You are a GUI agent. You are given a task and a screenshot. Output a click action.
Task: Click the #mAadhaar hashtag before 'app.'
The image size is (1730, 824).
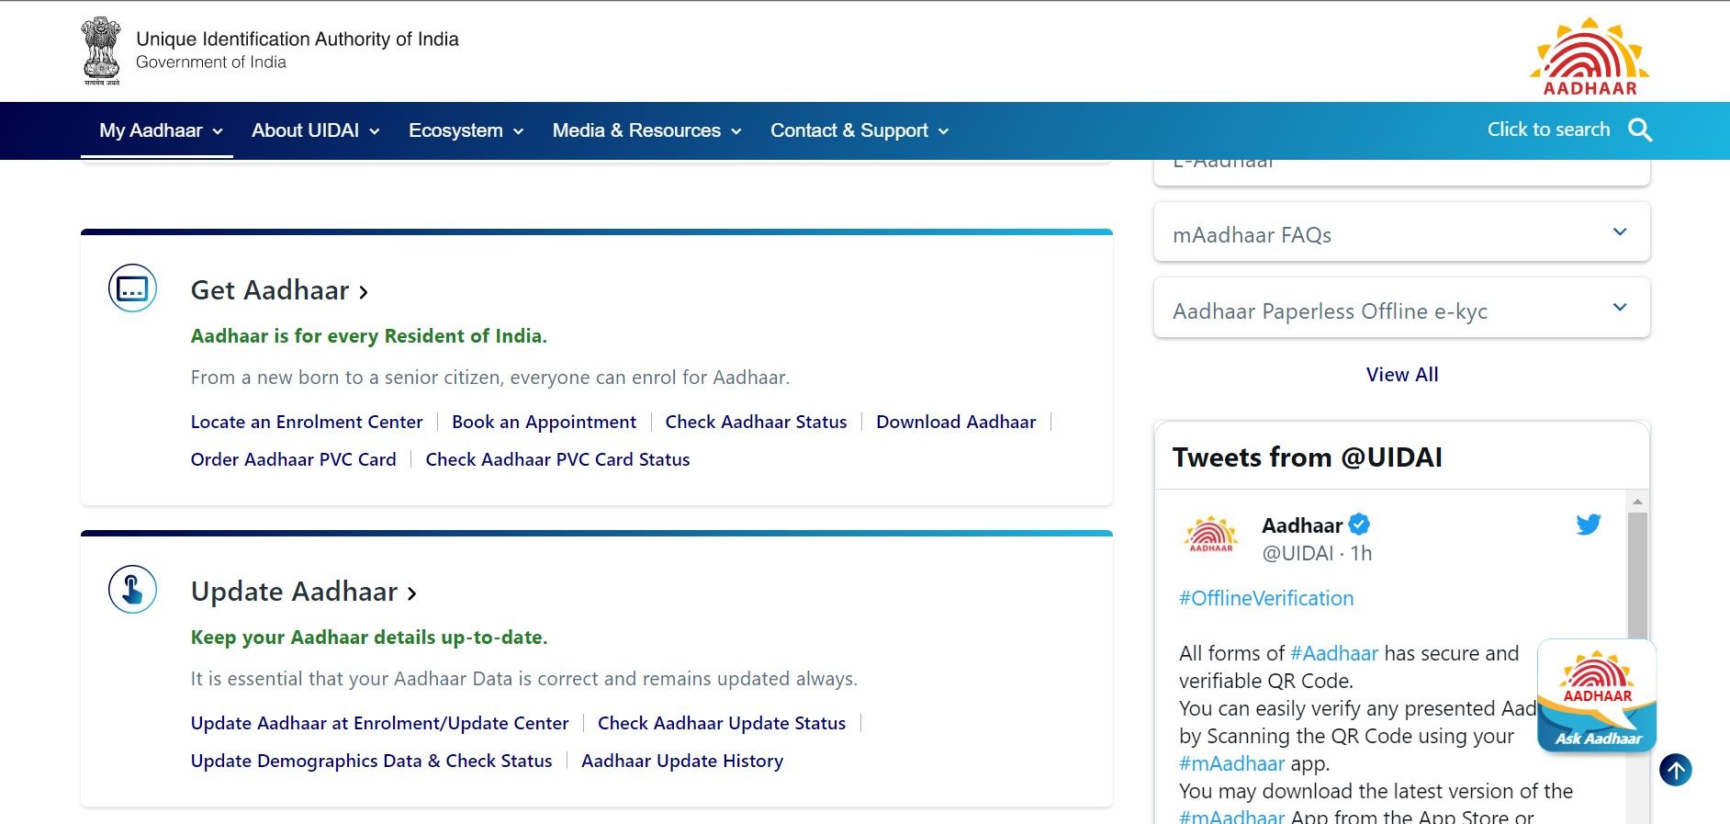(1231, 763)
